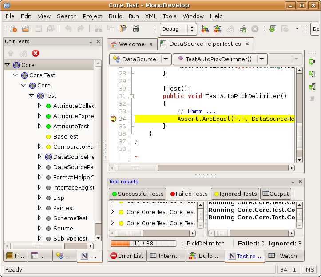Open the Debug configuration combo box
321x277 pixels.
[178, 29]
